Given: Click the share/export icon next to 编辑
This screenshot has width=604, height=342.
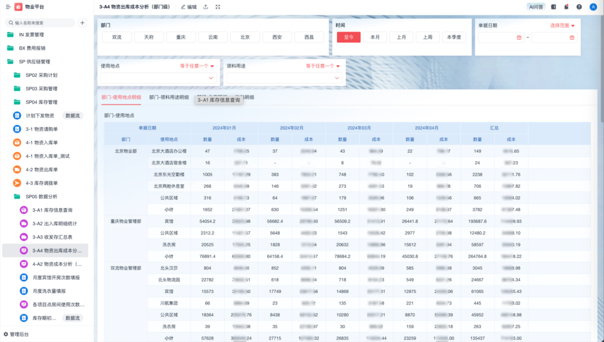Looking at the screenshot, I should (x=205, y=7).
